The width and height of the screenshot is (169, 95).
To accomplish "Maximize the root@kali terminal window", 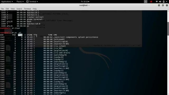I will click(163, 5).
